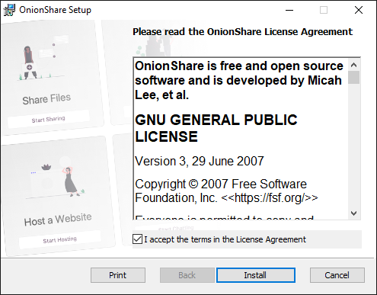Click the Start Hosting label in banner
Viewport: 377px width, 295px height.
coord(59,239)
